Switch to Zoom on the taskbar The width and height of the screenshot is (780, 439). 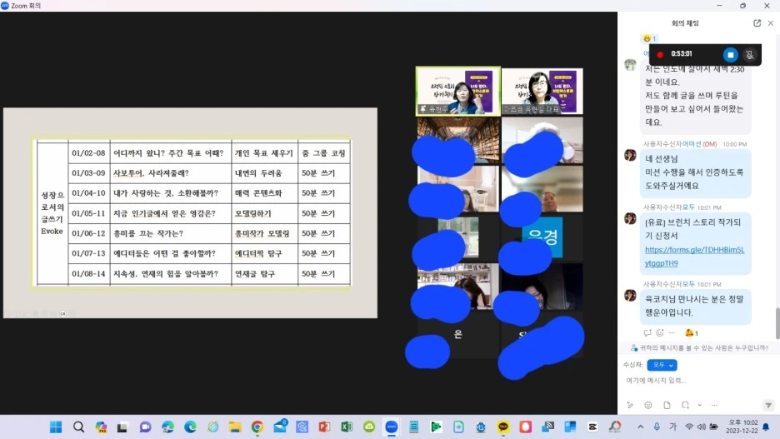[x=392, y=427]
